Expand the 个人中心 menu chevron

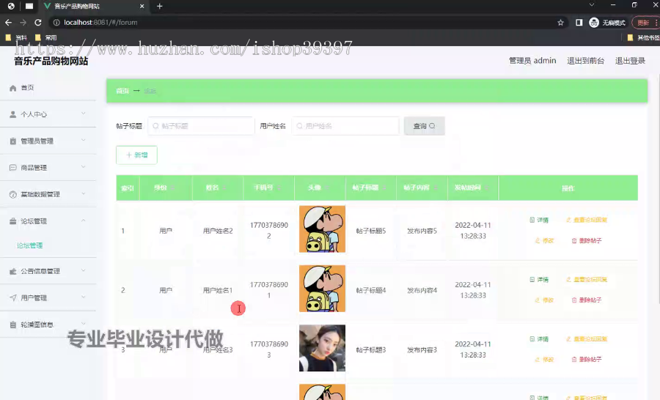[84, 114]
